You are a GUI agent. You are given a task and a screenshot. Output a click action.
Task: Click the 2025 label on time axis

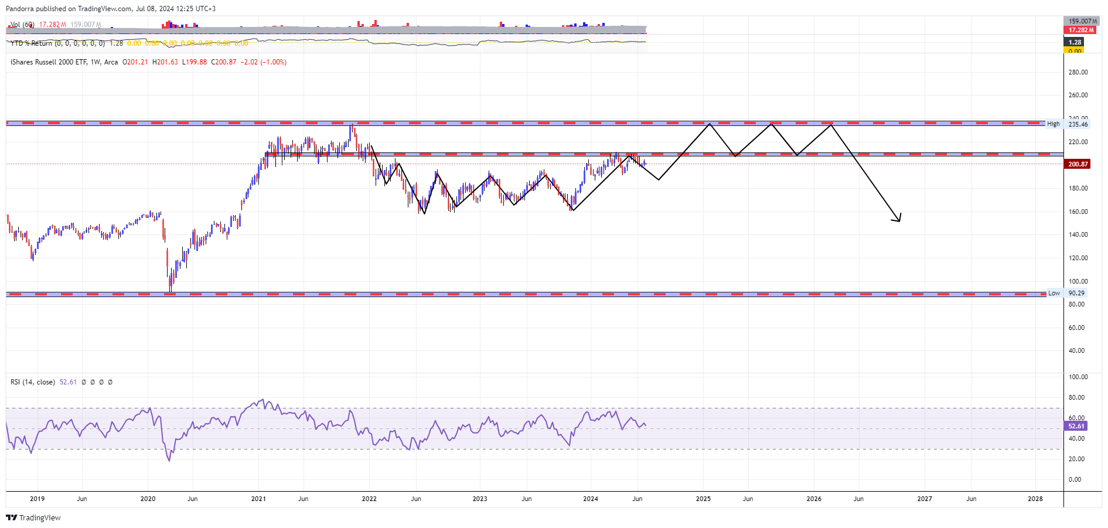[703, 499]
